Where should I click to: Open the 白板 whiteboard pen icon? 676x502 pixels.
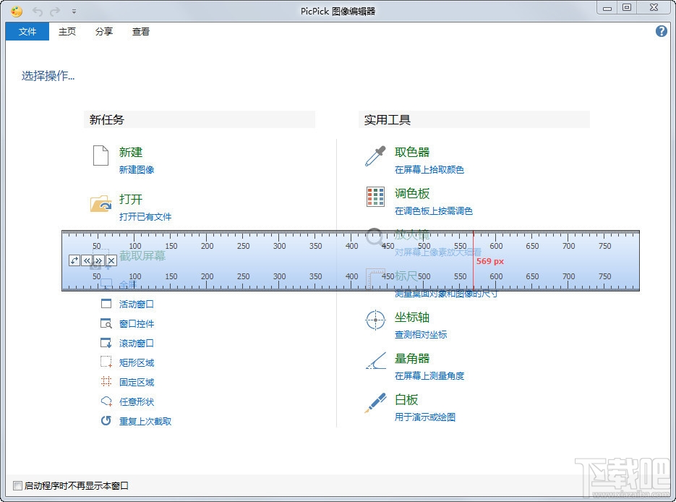pyautogui.click(x=375, y=401)
